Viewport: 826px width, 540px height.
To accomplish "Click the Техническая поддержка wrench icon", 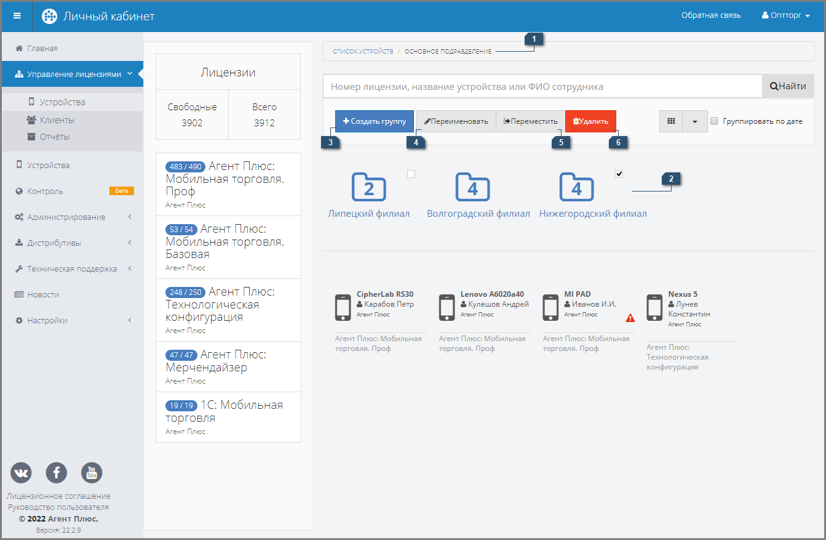I will 19,268.
